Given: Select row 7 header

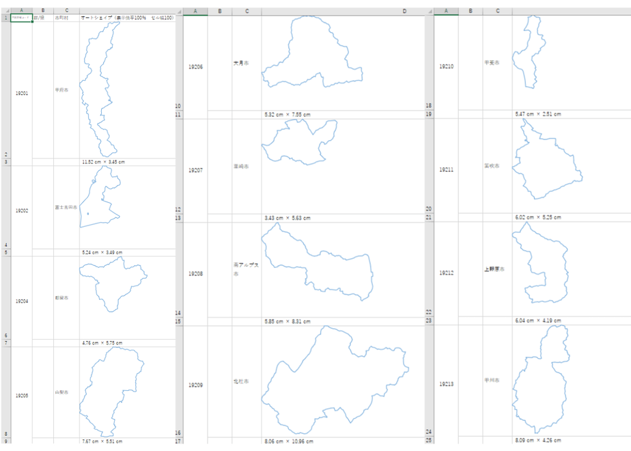Looking at the screenshot, I should (x=5, y=343).
